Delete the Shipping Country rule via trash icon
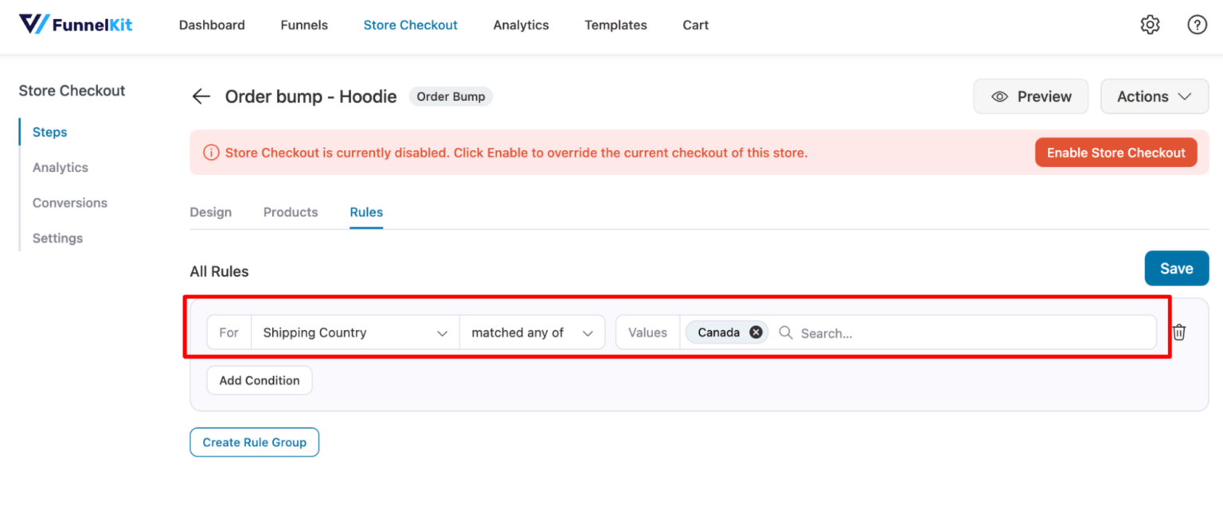 1179,332
